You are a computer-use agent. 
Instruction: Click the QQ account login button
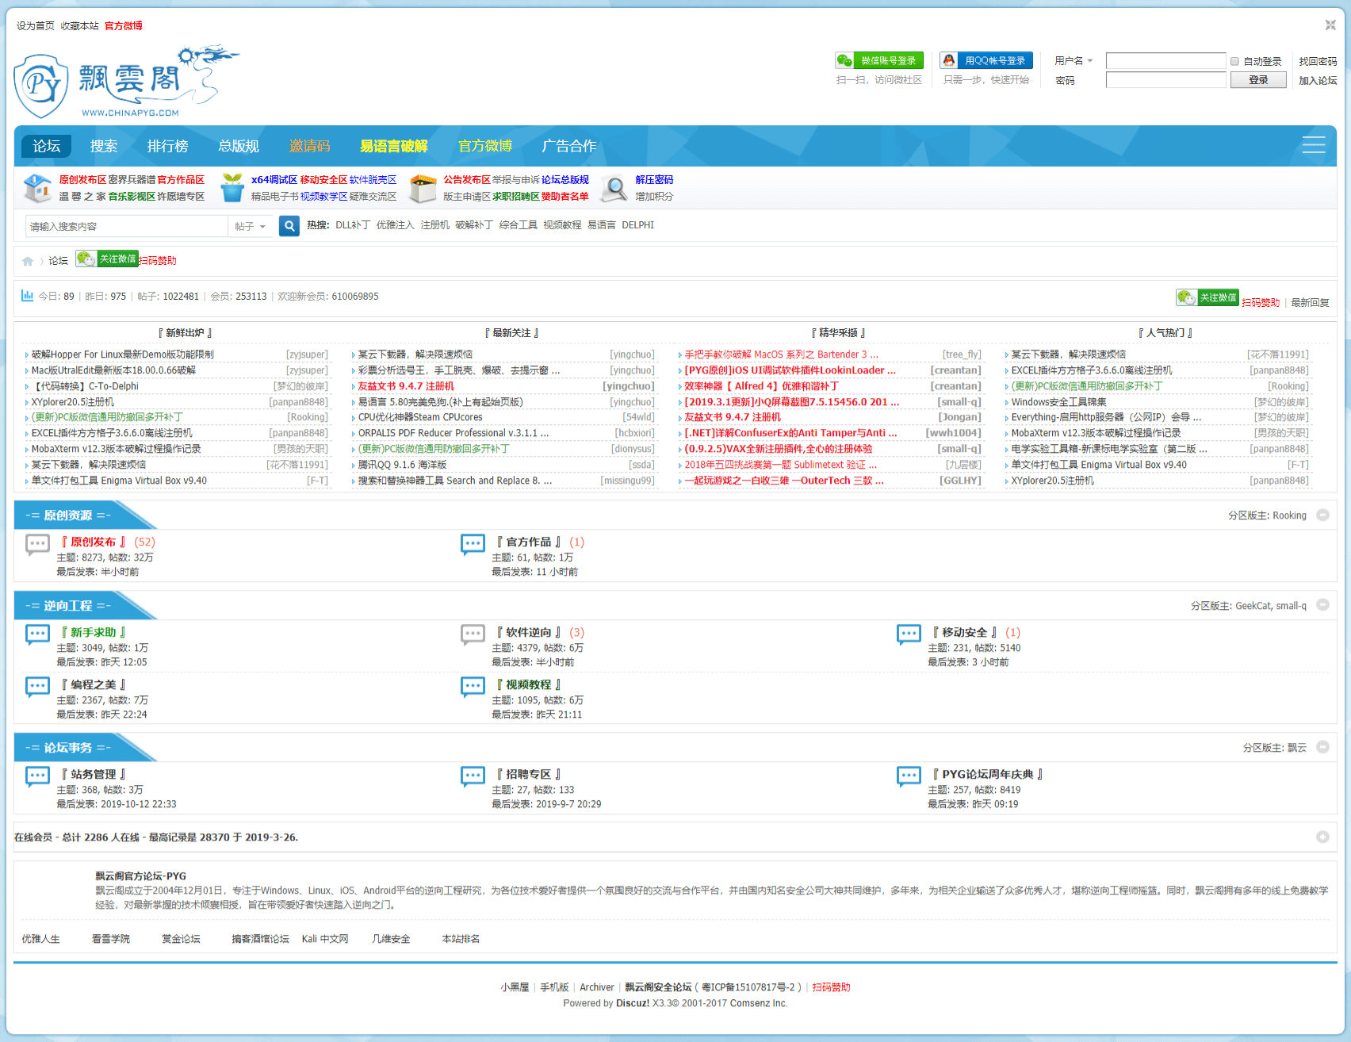[986, 60]
